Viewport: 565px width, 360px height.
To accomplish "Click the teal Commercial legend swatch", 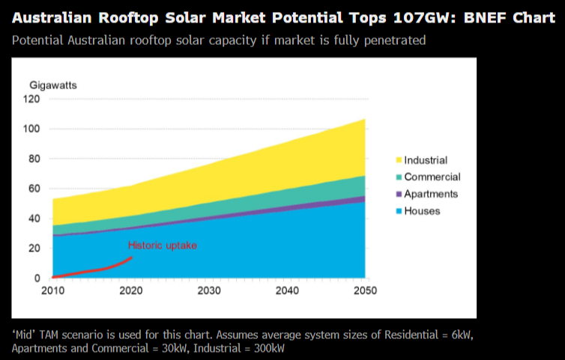I will point(399,177).
